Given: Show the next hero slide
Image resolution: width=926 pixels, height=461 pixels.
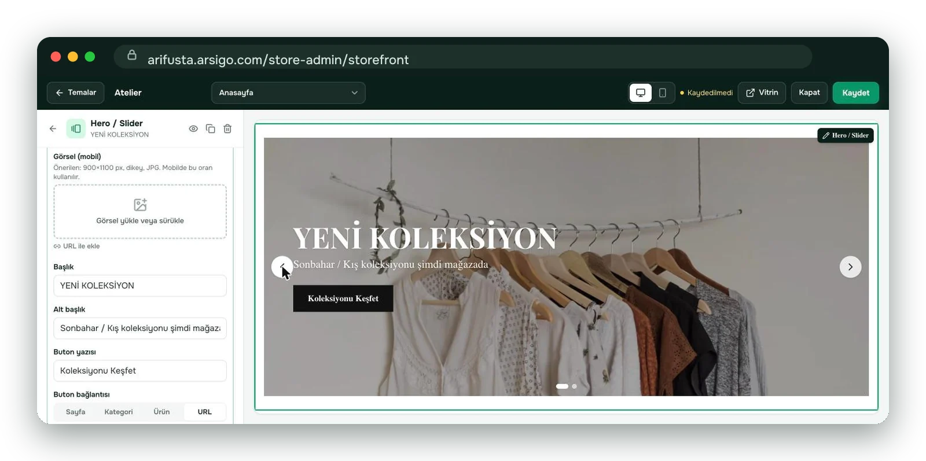Looking at the screenshot, I should pyautogui.click(x=850, y=267).
